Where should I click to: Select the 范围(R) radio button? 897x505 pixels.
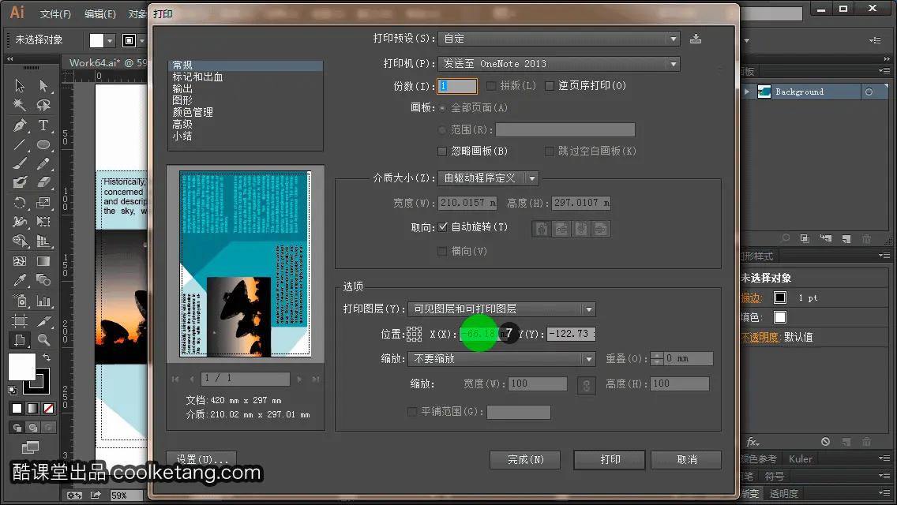[x=442, y=130]
